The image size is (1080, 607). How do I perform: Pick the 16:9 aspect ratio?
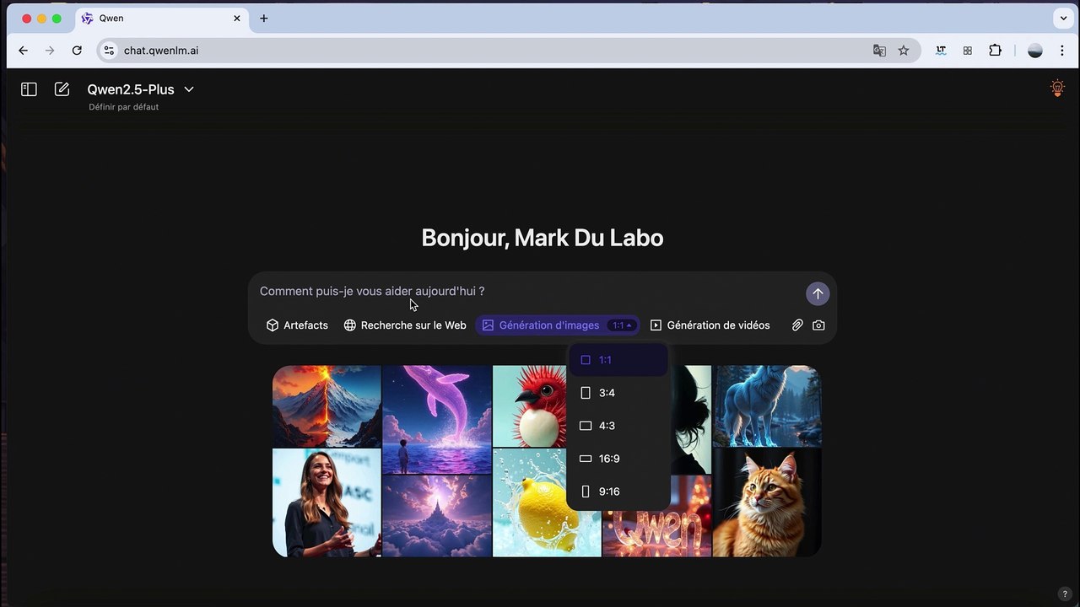[x=618, y=459]
